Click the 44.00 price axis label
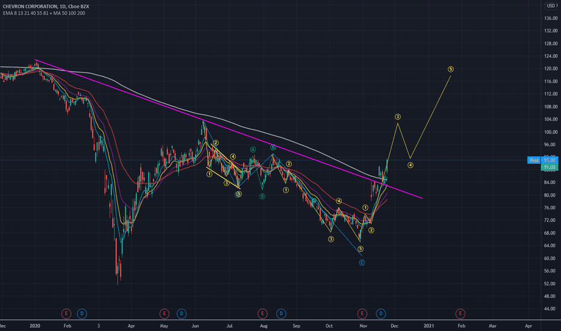Screen dimensions: 561x331 coord(551,309)
